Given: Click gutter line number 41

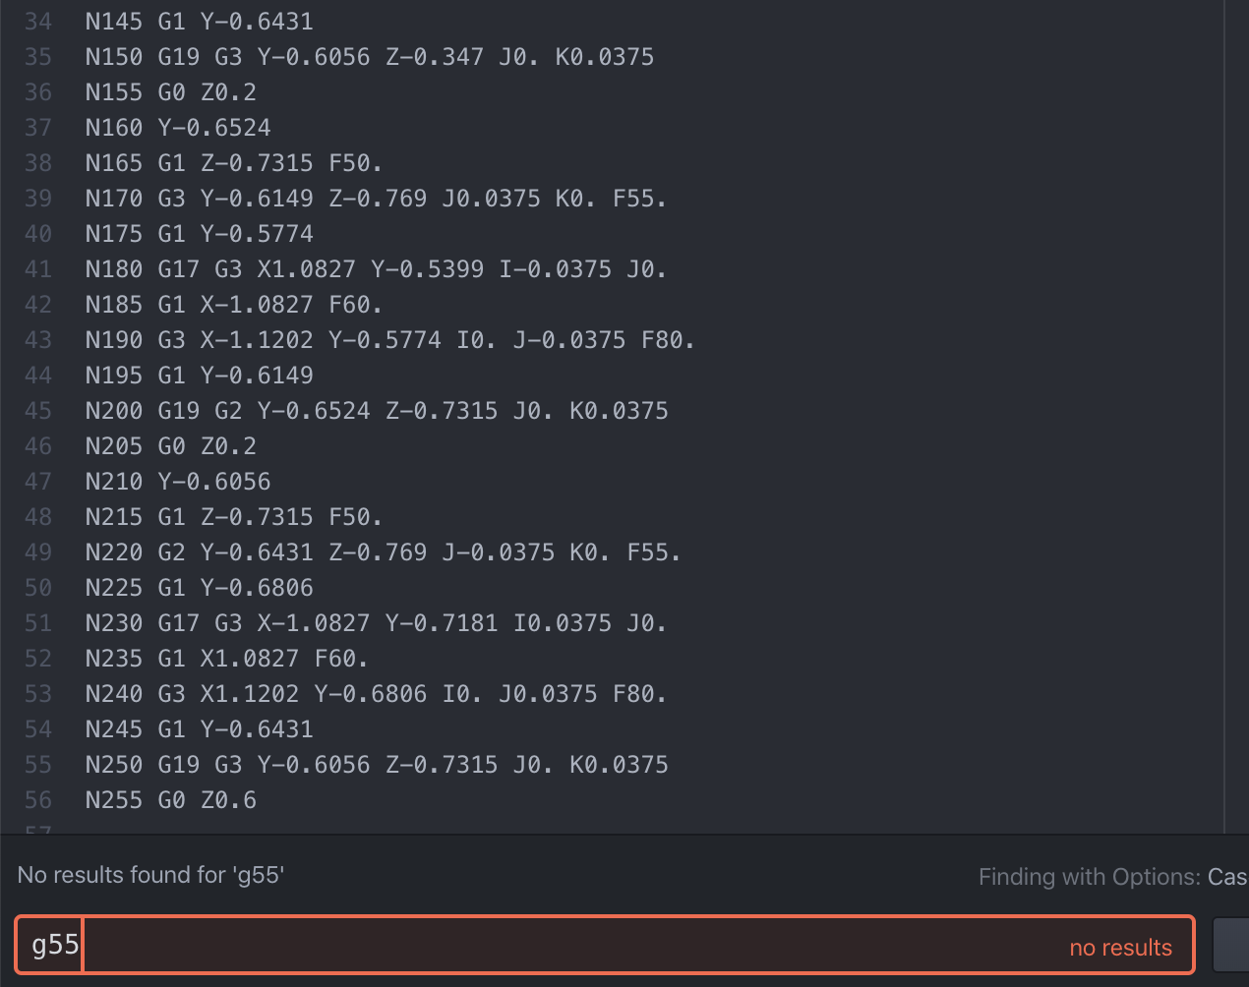Looking at the screenshot, I should (38, 269).
